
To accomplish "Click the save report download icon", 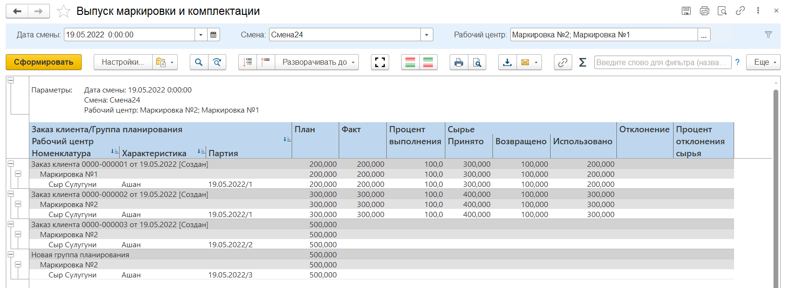I will click(x=507, y=62).
